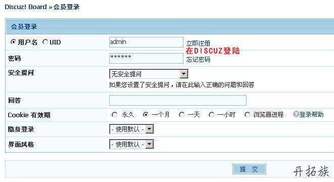Image resolution: width=334 pixels, height=182 pixels.
Task: Click the Cookie 有效期 label
Action: [29, 115]
